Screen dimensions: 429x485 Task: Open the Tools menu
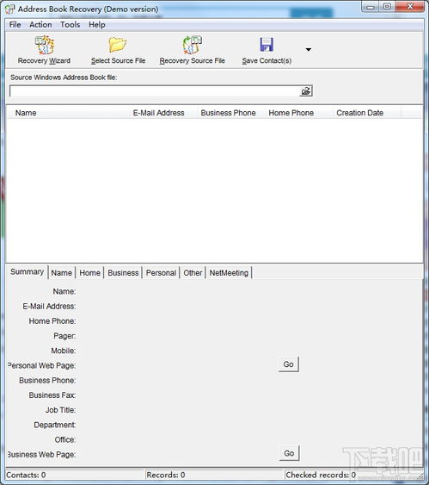[70, 24]
